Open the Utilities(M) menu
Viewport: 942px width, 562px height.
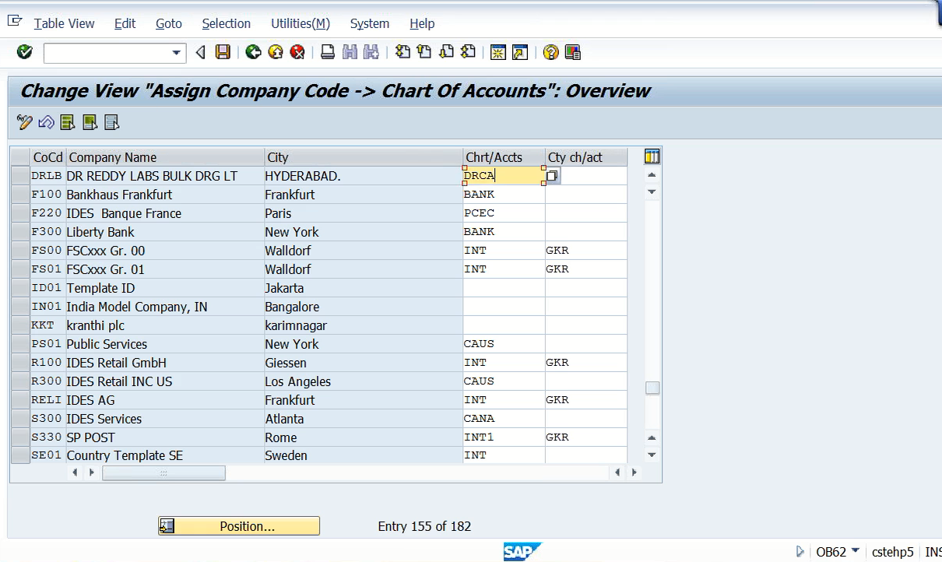[301, 23]
